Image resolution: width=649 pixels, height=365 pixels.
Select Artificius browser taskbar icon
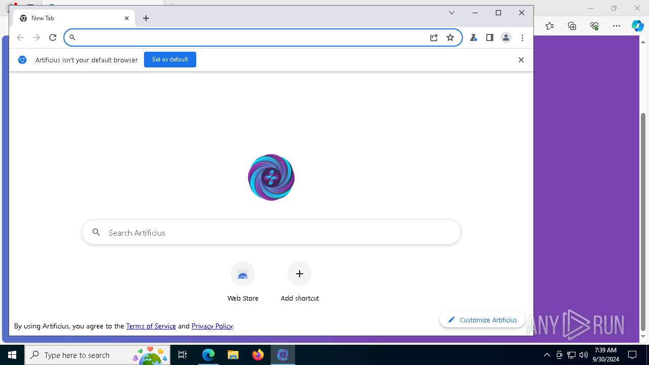click(x=283, y=355)
